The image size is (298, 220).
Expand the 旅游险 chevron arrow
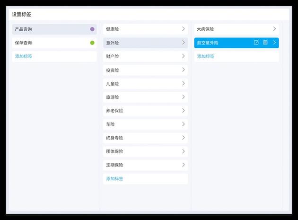pos(184,97)
